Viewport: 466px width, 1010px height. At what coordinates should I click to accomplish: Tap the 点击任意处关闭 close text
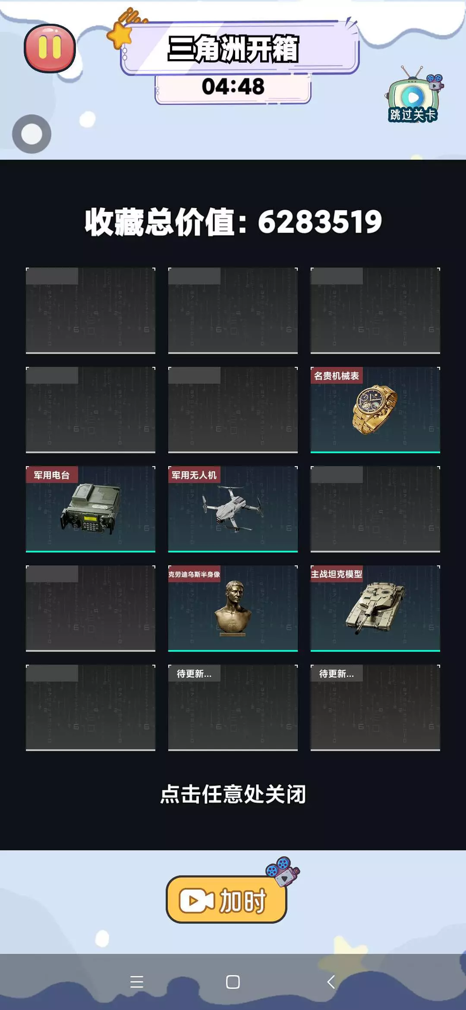(x=233, y=794)
